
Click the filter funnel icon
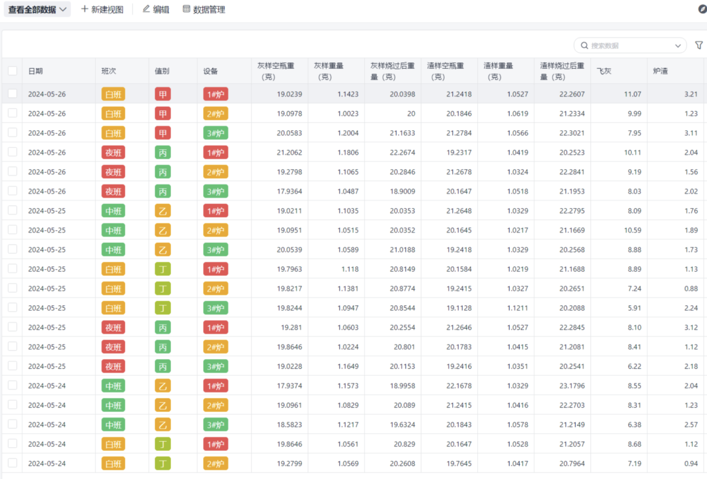click(x=699, y=45)
